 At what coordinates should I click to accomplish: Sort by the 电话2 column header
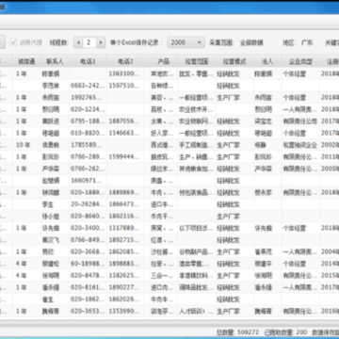click(x=125, y=61)
